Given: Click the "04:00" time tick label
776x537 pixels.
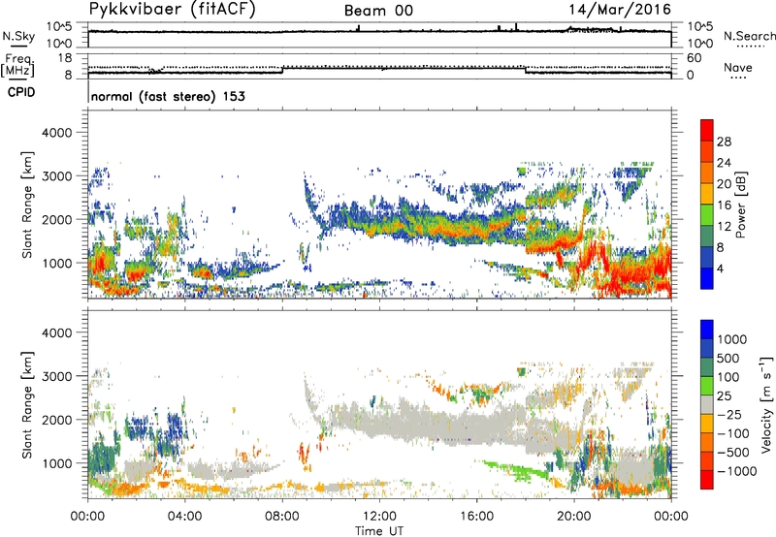Looking at the screenshot, I should coord(184,517).
